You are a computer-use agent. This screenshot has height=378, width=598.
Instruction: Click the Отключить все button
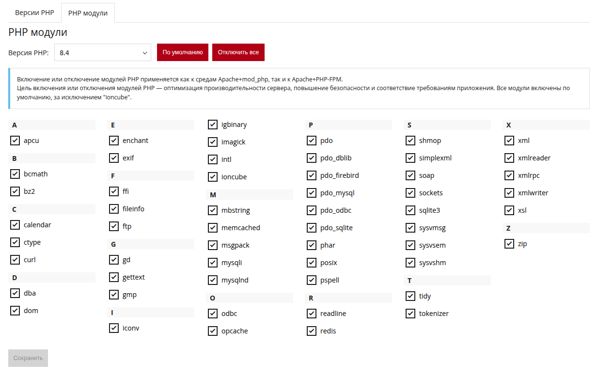click(x=238, y=52)
